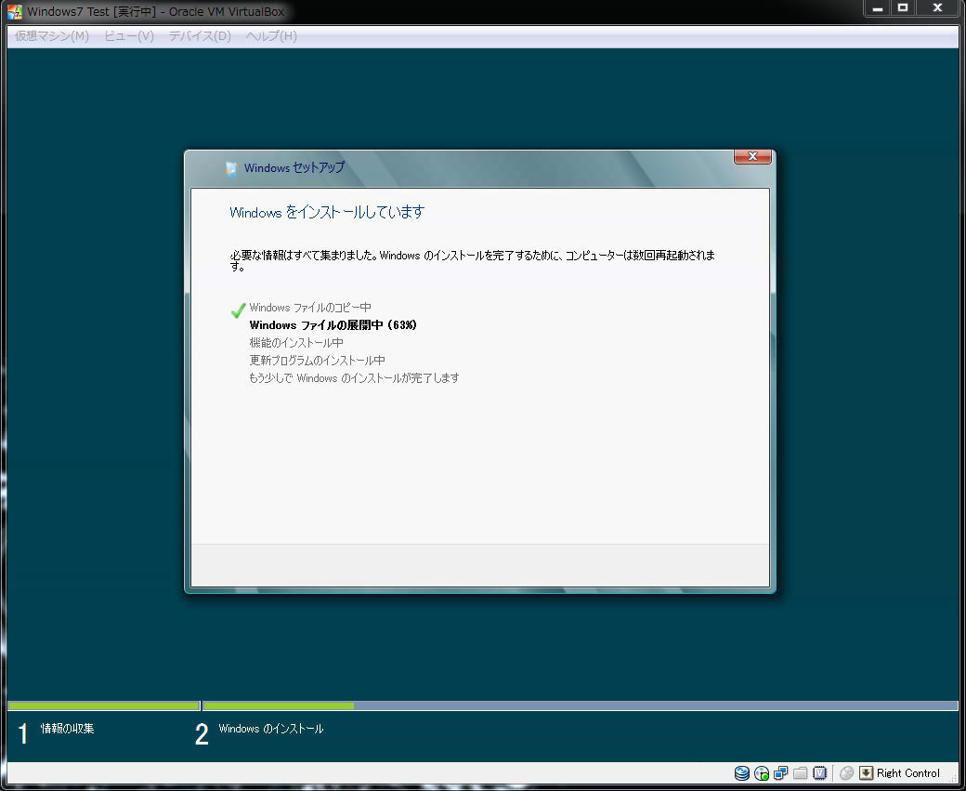Close the VirtualBox window
The image size is (966, 791).
click(937, 8)
